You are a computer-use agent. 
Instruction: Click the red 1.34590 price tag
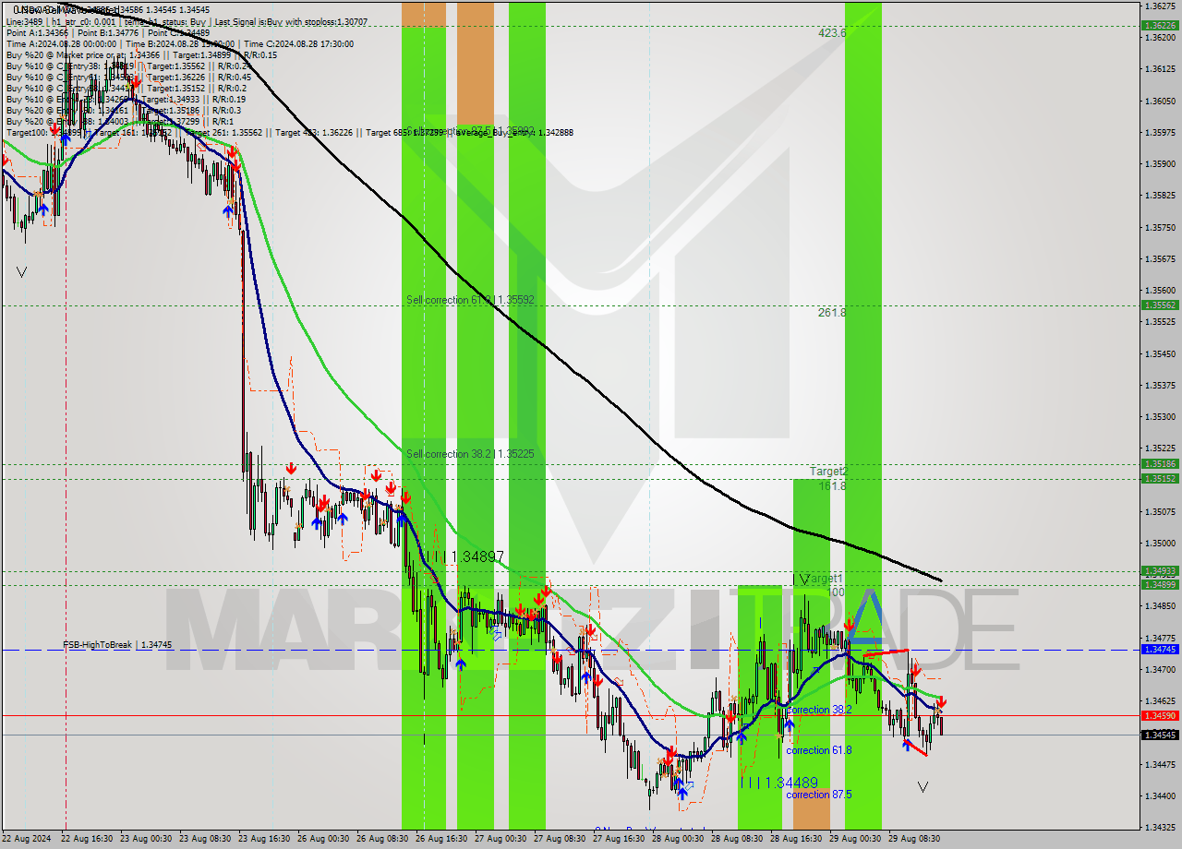pyautogui.click(x=1159, y=715)
